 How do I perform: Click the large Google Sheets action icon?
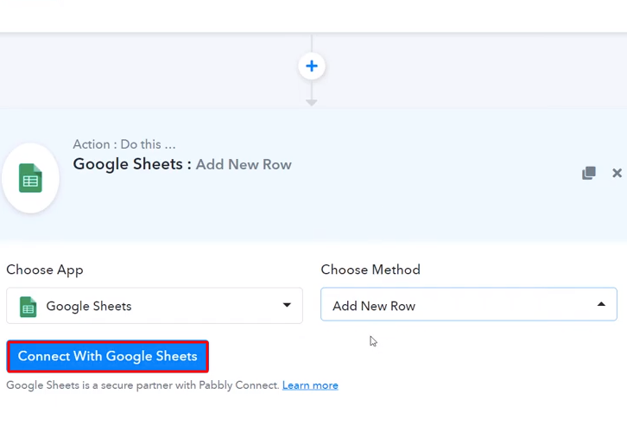[30, 178]
